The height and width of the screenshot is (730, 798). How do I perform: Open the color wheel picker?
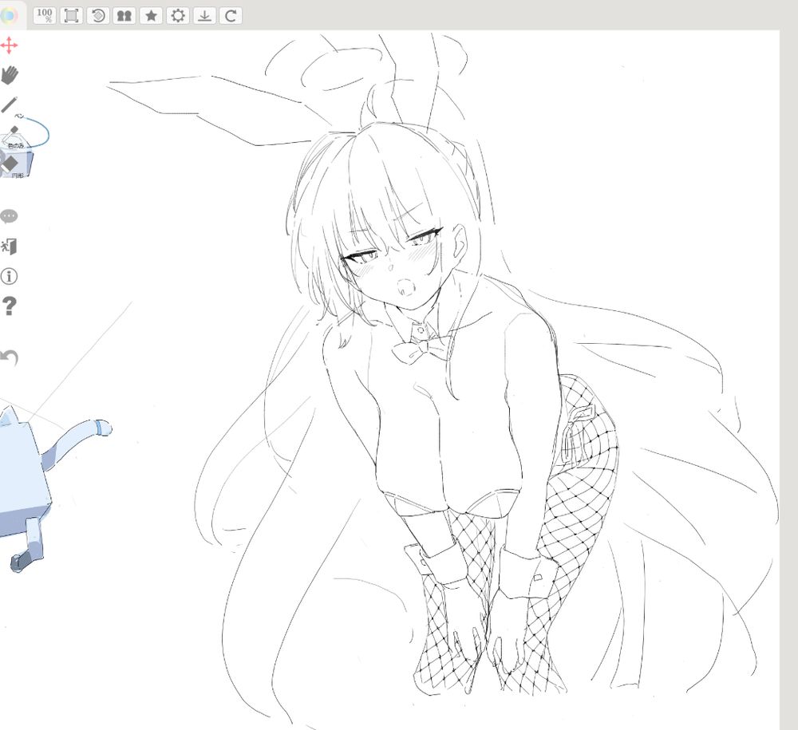[8, 16]
